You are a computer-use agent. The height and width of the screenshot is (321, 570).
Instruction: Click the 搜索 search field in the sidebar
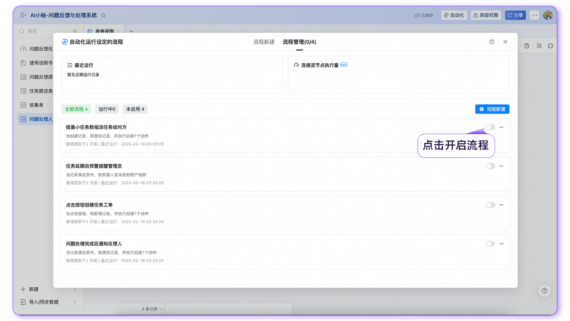32,32
